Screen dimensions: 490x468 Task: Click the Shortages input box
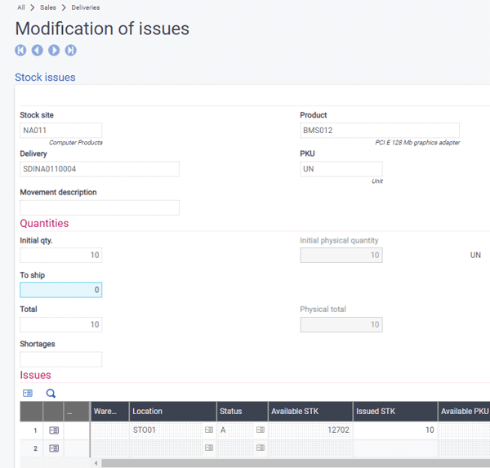point(60,359)
